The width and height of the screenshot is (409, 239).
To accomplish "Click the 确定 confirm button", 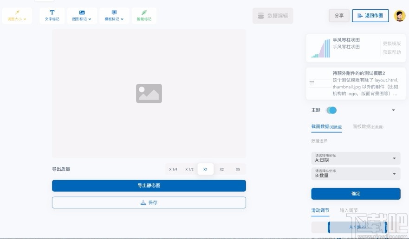I will click(356, 194).
